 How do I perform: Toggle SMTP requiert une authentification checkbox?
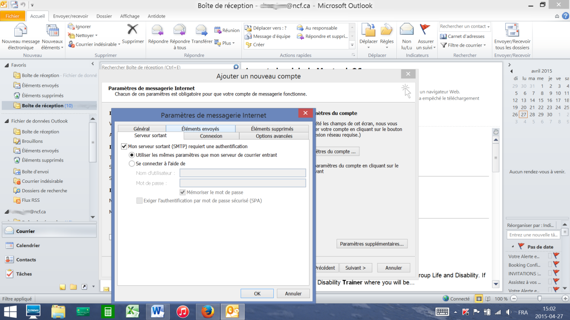pos(124,146)
